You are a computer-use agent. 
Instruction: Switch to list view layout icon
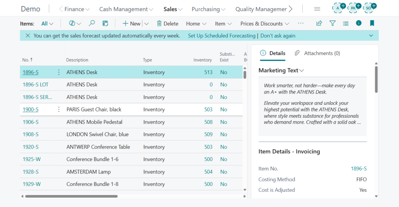346,23
